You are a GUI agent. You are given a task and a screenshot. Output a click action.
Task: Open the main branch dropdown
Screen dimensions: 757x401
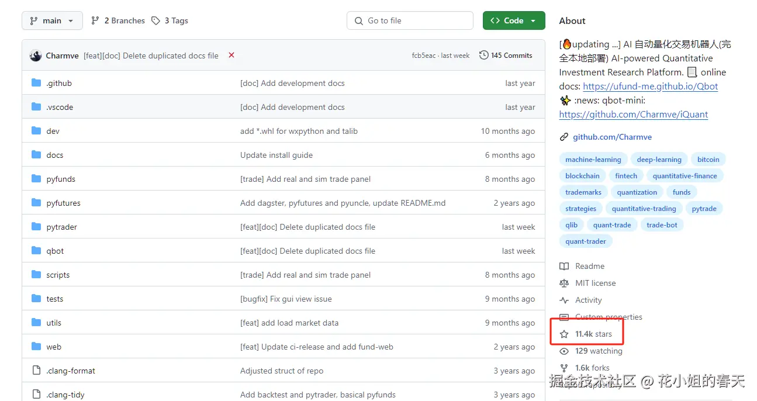(52, 20)
